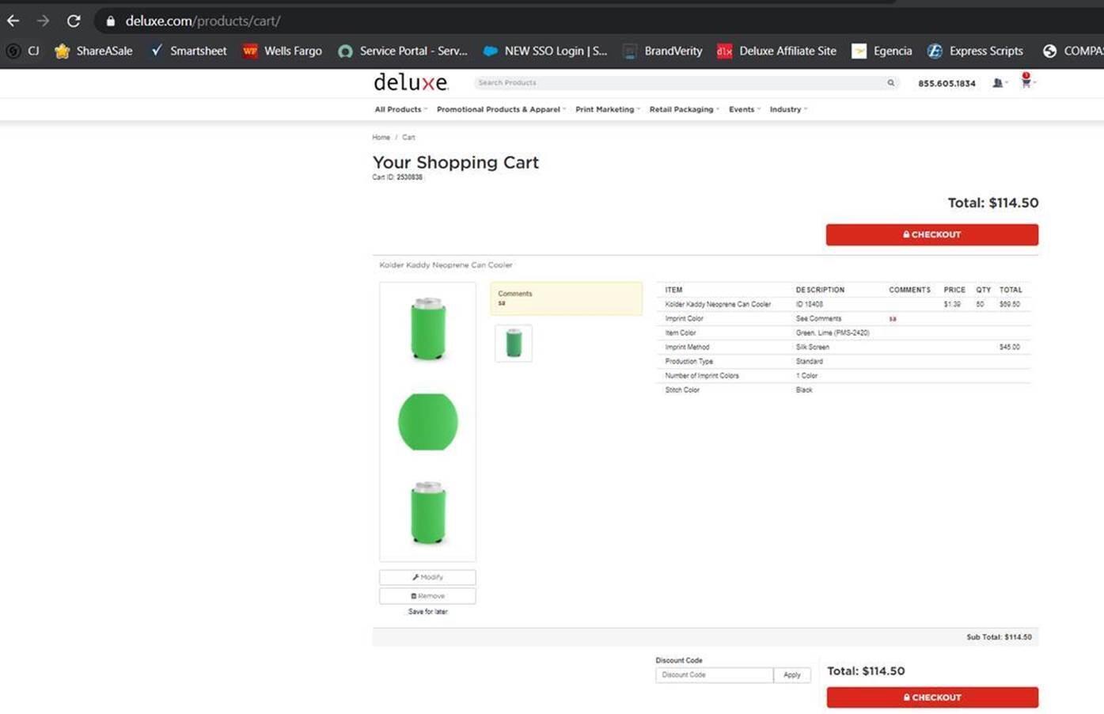Click Modify button under product images
Screen dimensions: 1104x714
pyautogui.click(x=427, y=577)
